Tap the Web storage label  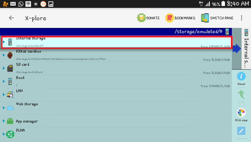(27, 104)
